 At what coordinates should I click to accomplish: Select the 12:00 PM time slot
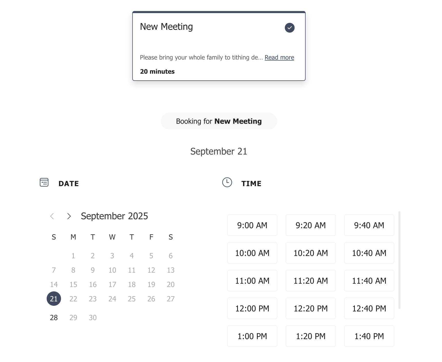(x=252, y=308)
